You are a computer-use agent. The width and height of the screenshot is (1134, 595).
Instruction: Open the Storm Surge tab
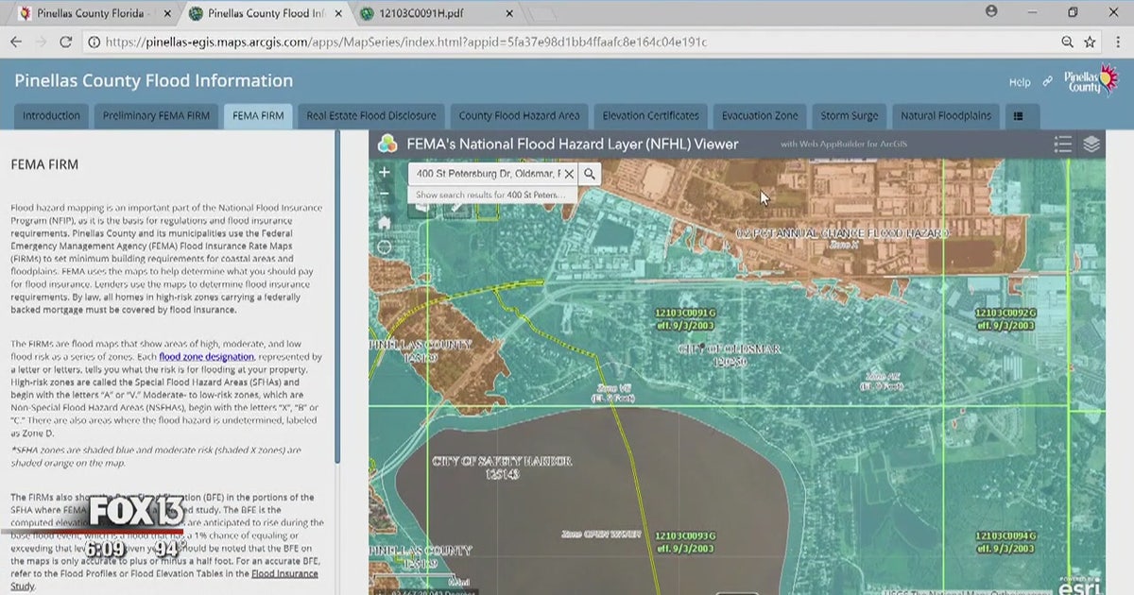849,116
